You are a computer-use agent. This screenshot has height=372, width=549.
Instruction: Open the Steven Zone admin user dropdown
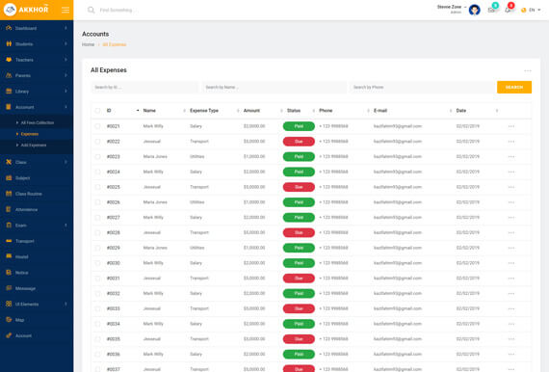pyautogui.click(x=452, y=9)
